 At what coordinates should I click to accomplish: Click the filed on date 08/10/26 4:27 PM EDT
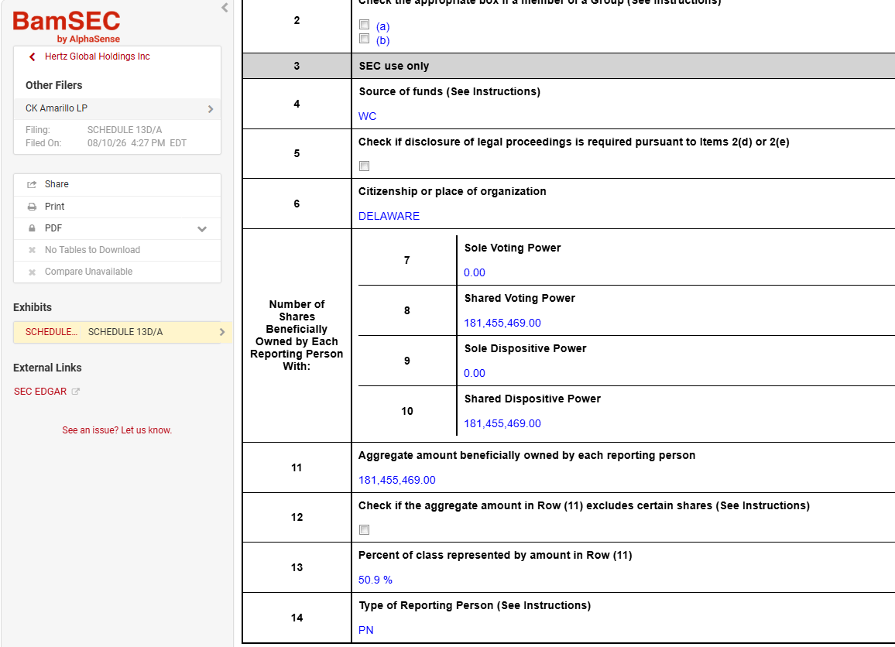137,143
